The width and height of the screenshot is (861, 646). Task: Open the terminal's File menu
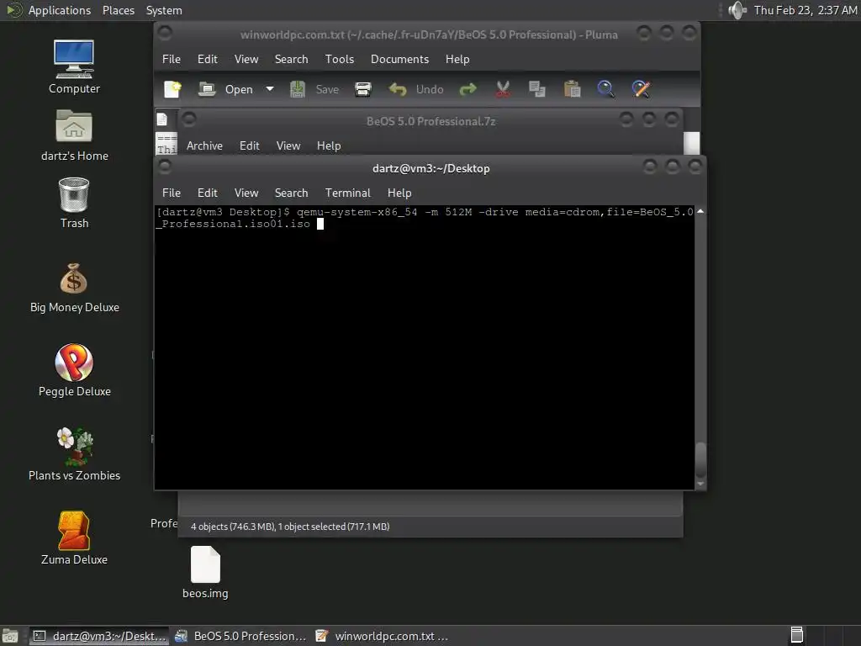(172, 193)
